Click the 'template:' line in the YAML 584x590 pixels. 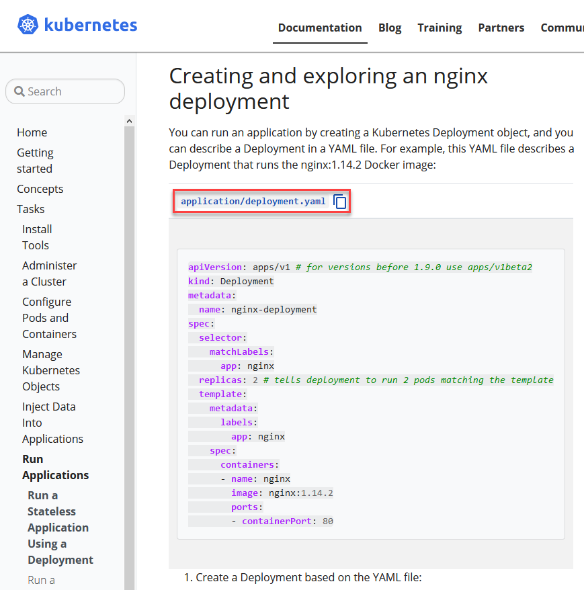click(x=222, y=394)
